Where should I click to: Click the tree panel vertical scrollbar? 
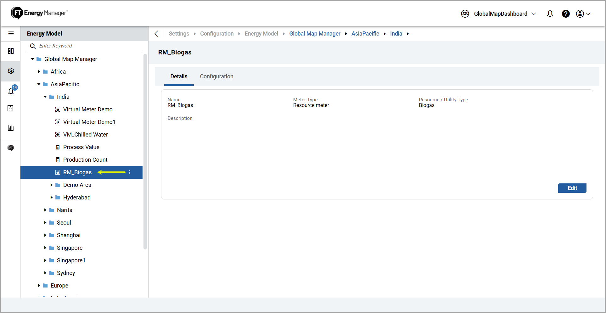(145, 152)
